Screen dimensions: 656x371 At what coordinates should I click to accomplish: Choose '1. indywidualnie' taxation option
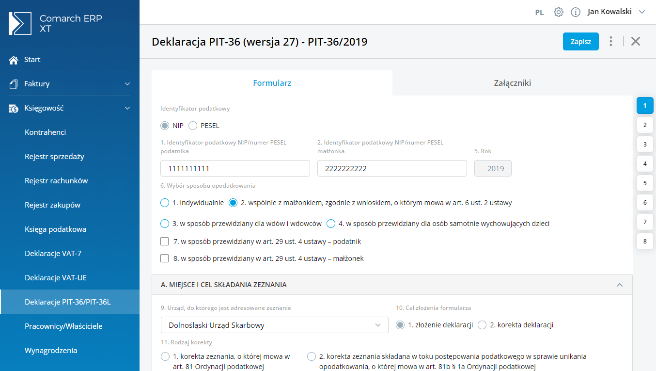click(x=165, y=203)
